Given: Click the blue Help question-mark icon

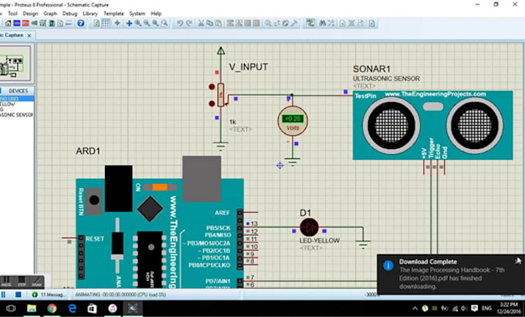Looking at the screenshot, I should 81,23.
